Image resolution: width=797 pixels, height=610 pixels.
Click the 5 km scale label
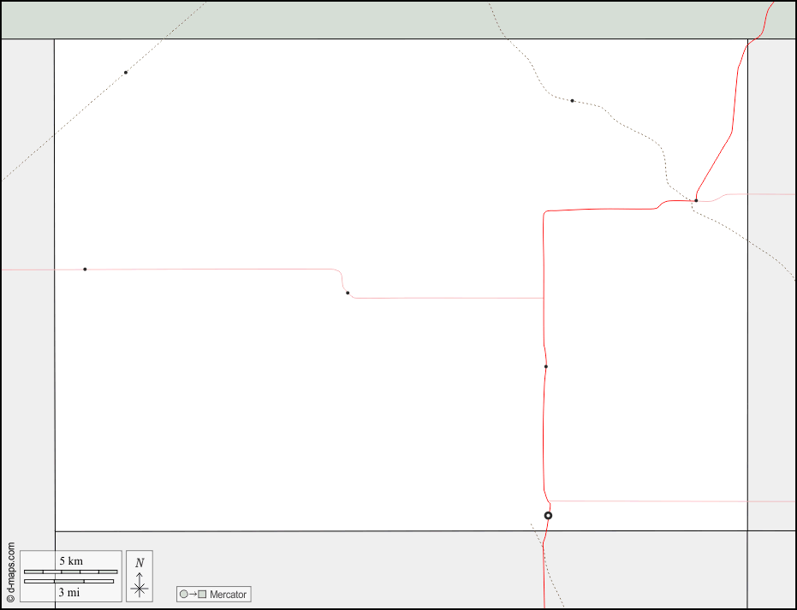coord(70,560)
